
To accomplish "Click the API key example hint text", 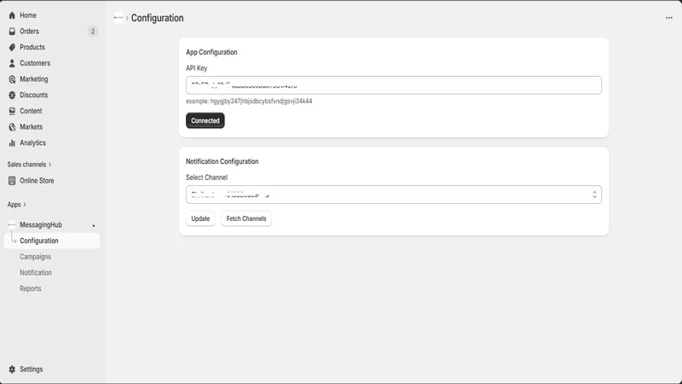I will (249, 101).
